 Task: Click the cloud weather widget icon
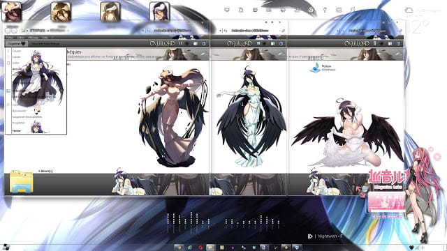[x=409, y=10]
